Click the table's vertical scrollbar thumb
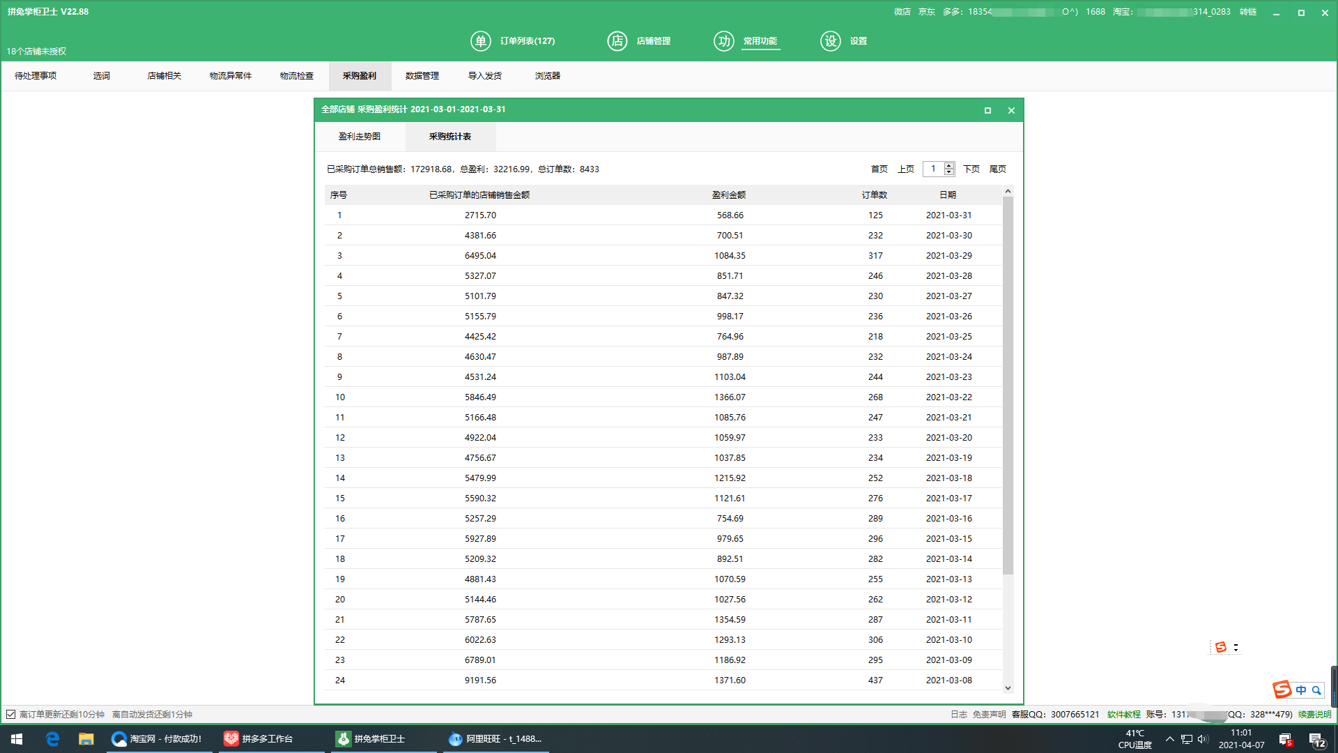 click(x=1008, y=386)
